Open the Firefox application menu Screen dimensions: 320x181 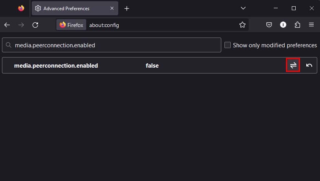pos(311,25)
